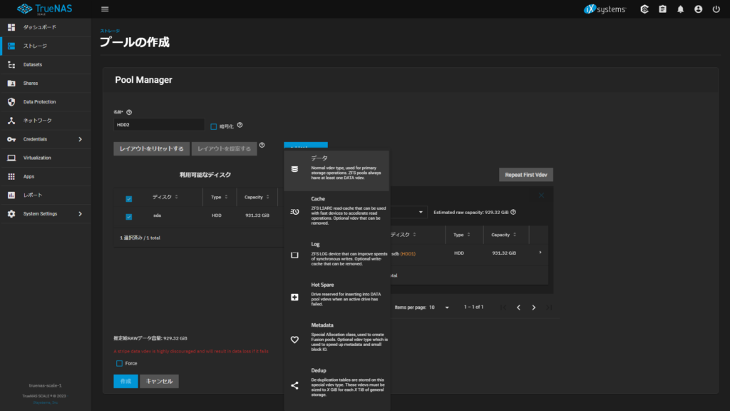This screenshot has height=411, width=730.
Task: Select Cache vdev type from menu
Action: (336, 211)
